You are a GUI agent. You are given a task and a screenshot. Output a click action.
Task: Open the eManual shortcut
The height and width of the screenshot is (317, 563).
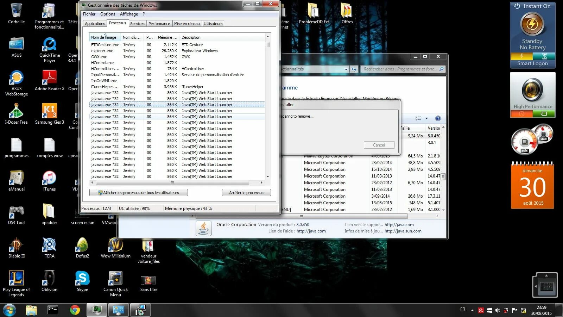click(x=16, y=181)
